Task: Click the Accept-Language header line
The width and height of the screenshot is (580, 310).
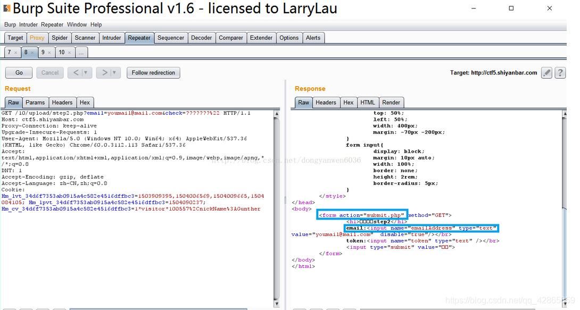Action: [54, 183]
